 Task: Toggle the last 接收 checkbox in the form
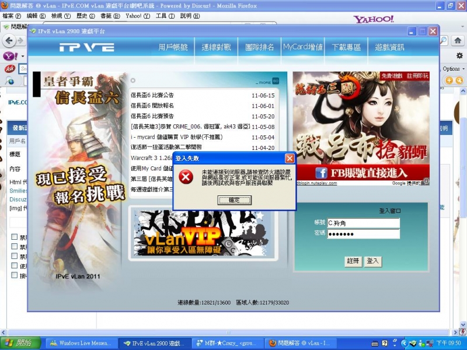coord(15,276)
